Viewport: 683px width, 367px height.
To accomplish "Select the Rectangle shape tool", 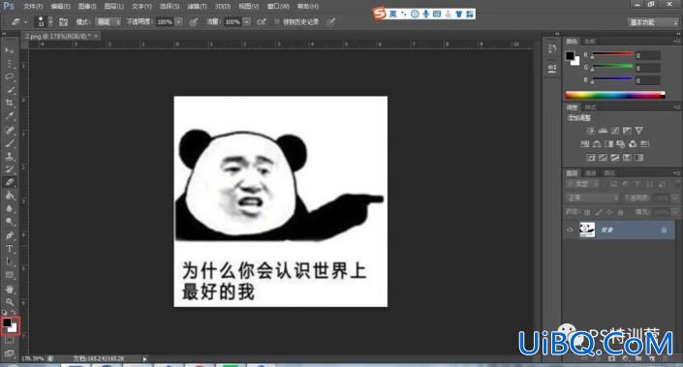I will pos(9,276).
